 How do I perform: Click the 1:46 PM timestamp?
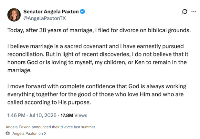pyautogui.click(x=16, y=115)
